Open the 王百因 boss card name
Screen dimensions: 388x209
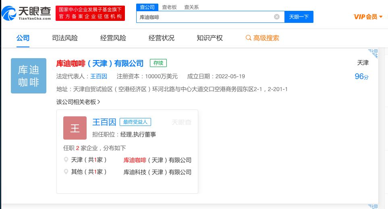104,122
